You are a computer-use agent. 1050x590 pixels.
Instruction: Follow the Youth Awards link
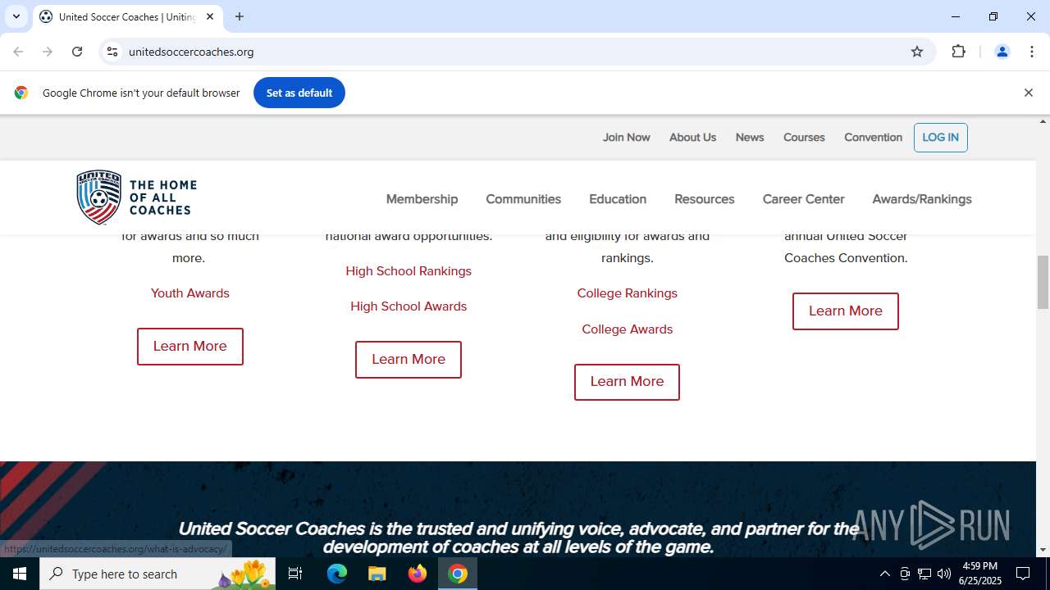click(189, 293)
